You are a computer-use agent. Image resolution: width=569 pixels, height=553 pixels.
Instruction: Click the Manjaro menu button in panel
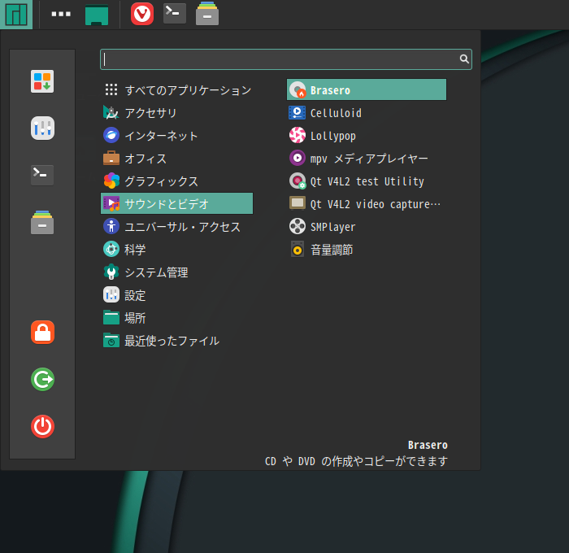[x=16, y=14]
